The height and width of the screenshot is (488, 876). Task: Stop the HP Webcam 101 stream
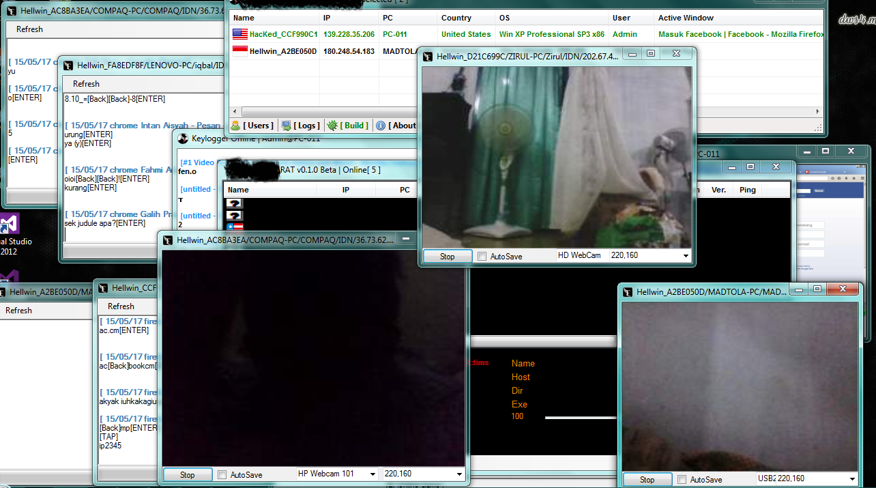(x=187, y=475)
